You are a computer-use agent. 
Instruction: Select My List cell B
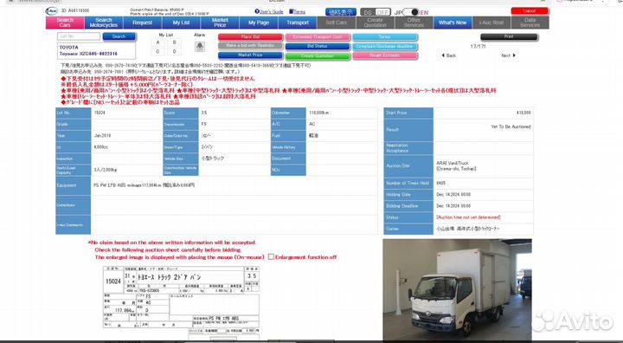(174, 42)
